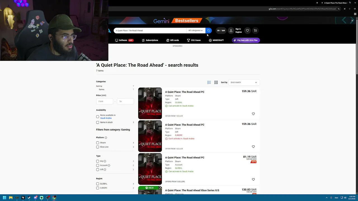Select the GLOBAL region checkbox

pyautogui.click(x=98, y=184)
